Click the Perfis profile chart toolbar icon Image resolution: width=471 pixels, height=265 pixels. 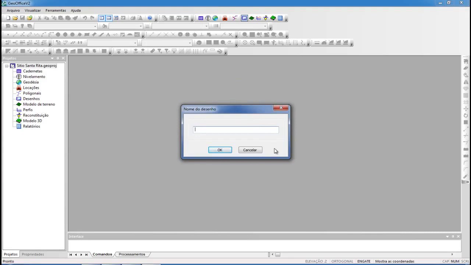(259, 18)
